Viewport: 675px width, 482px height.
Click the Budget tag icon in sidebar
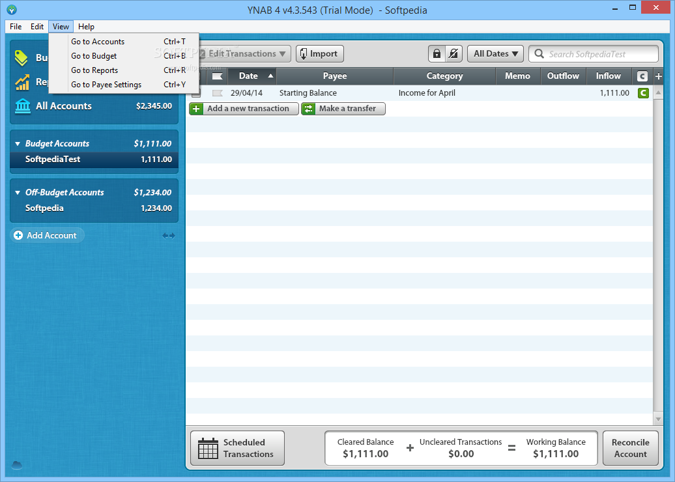[x=22, y=58]
